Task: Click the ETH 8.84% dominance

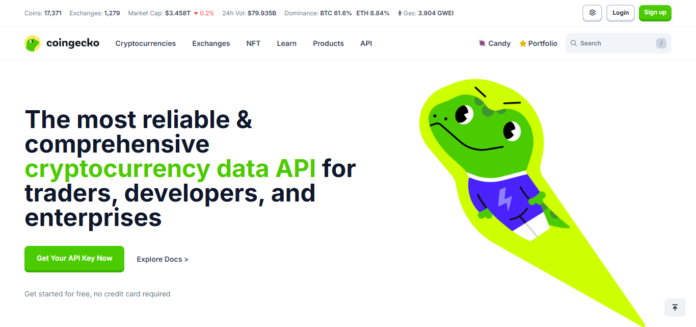Action: pos(373,13)
